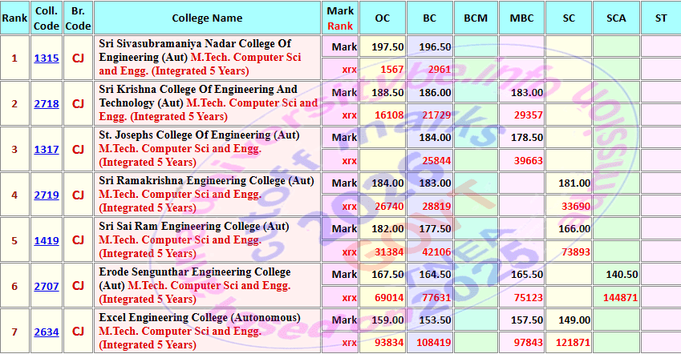This screenshot has width=681, height=354.
Task: Click OC rank value 1567
Action: [391, 70]
